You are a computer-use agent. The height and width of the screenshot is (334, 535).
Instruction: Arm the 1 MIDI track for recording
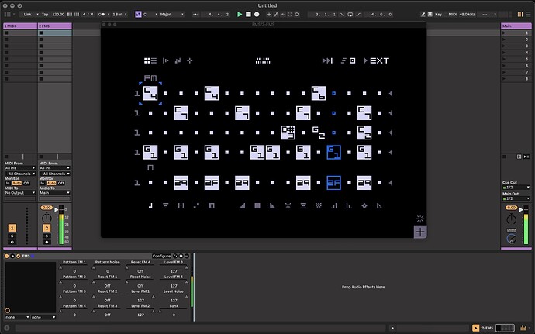click(x=12, y=243)
